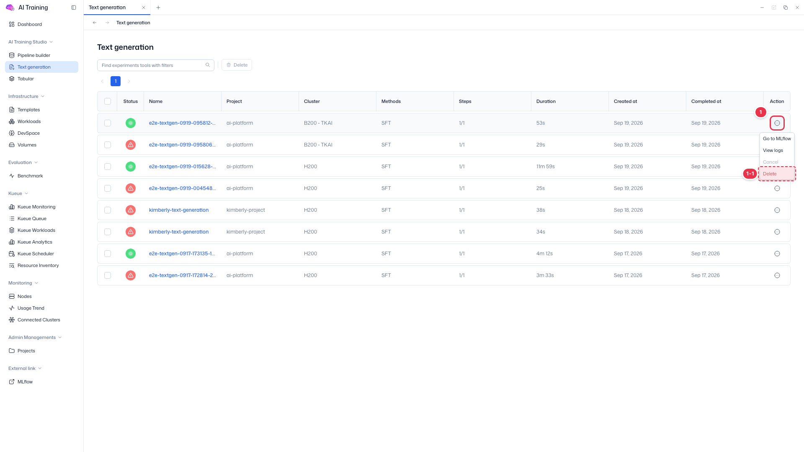Collapse the Kueue section
The width and height of the screenshot is (804, 452).
[18, 193]
